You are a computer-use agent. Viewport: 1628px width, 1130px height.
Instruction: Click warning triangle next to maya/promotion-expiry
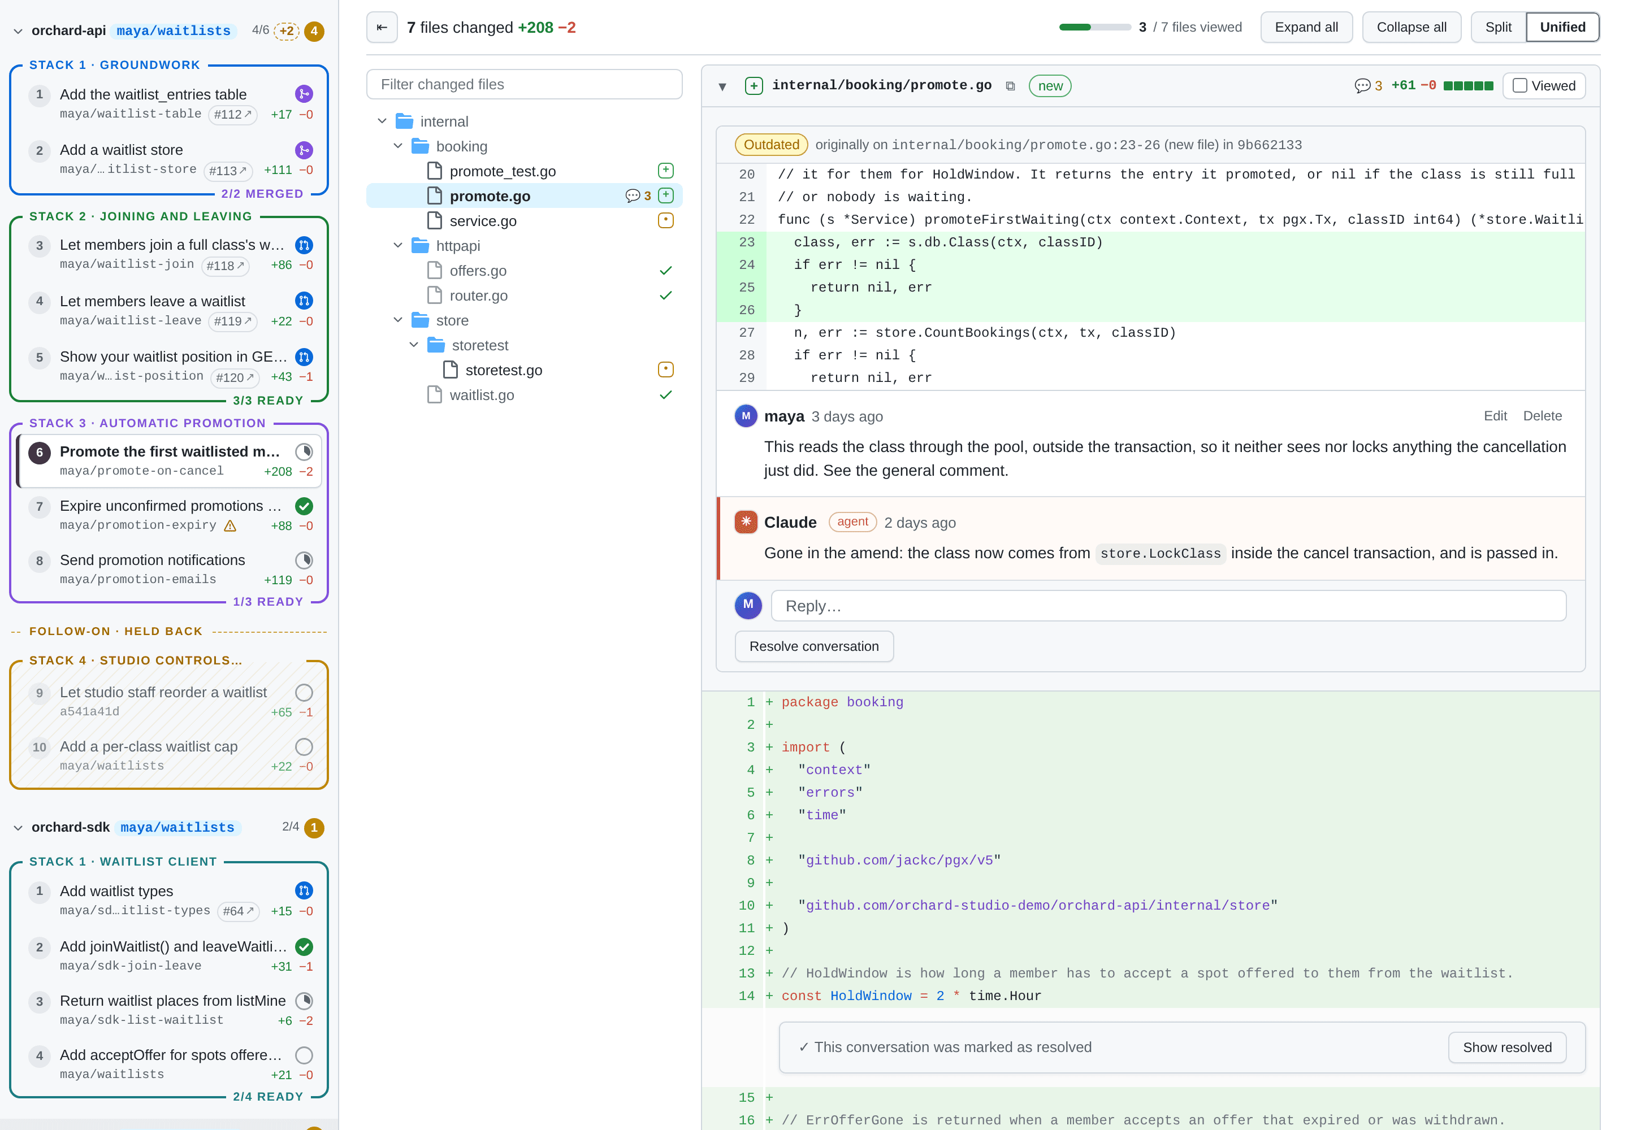[x=230, y=526]
